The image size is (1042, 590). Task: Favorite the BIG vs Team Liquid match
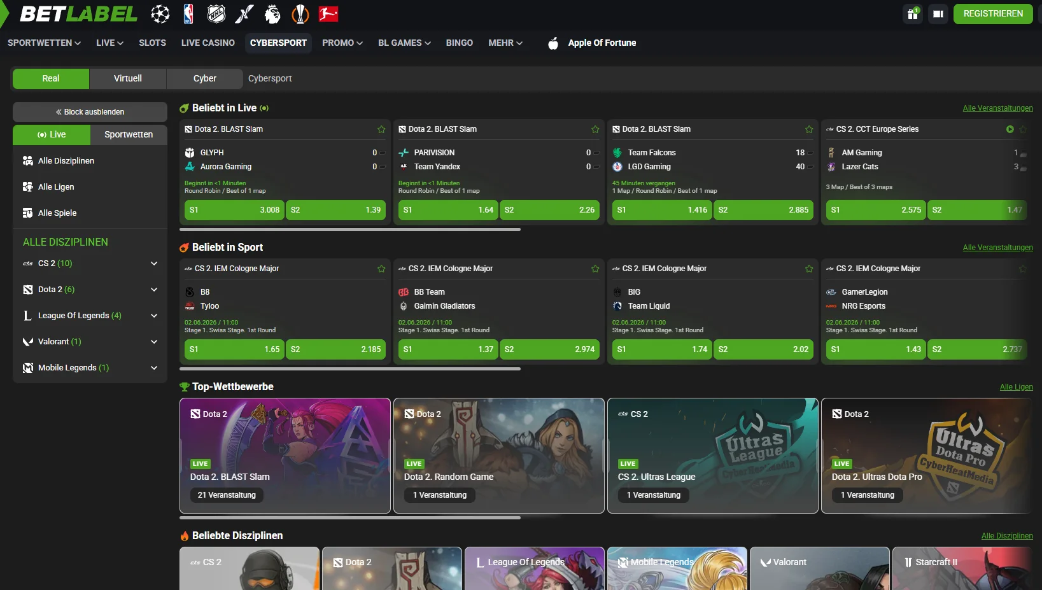809,269
